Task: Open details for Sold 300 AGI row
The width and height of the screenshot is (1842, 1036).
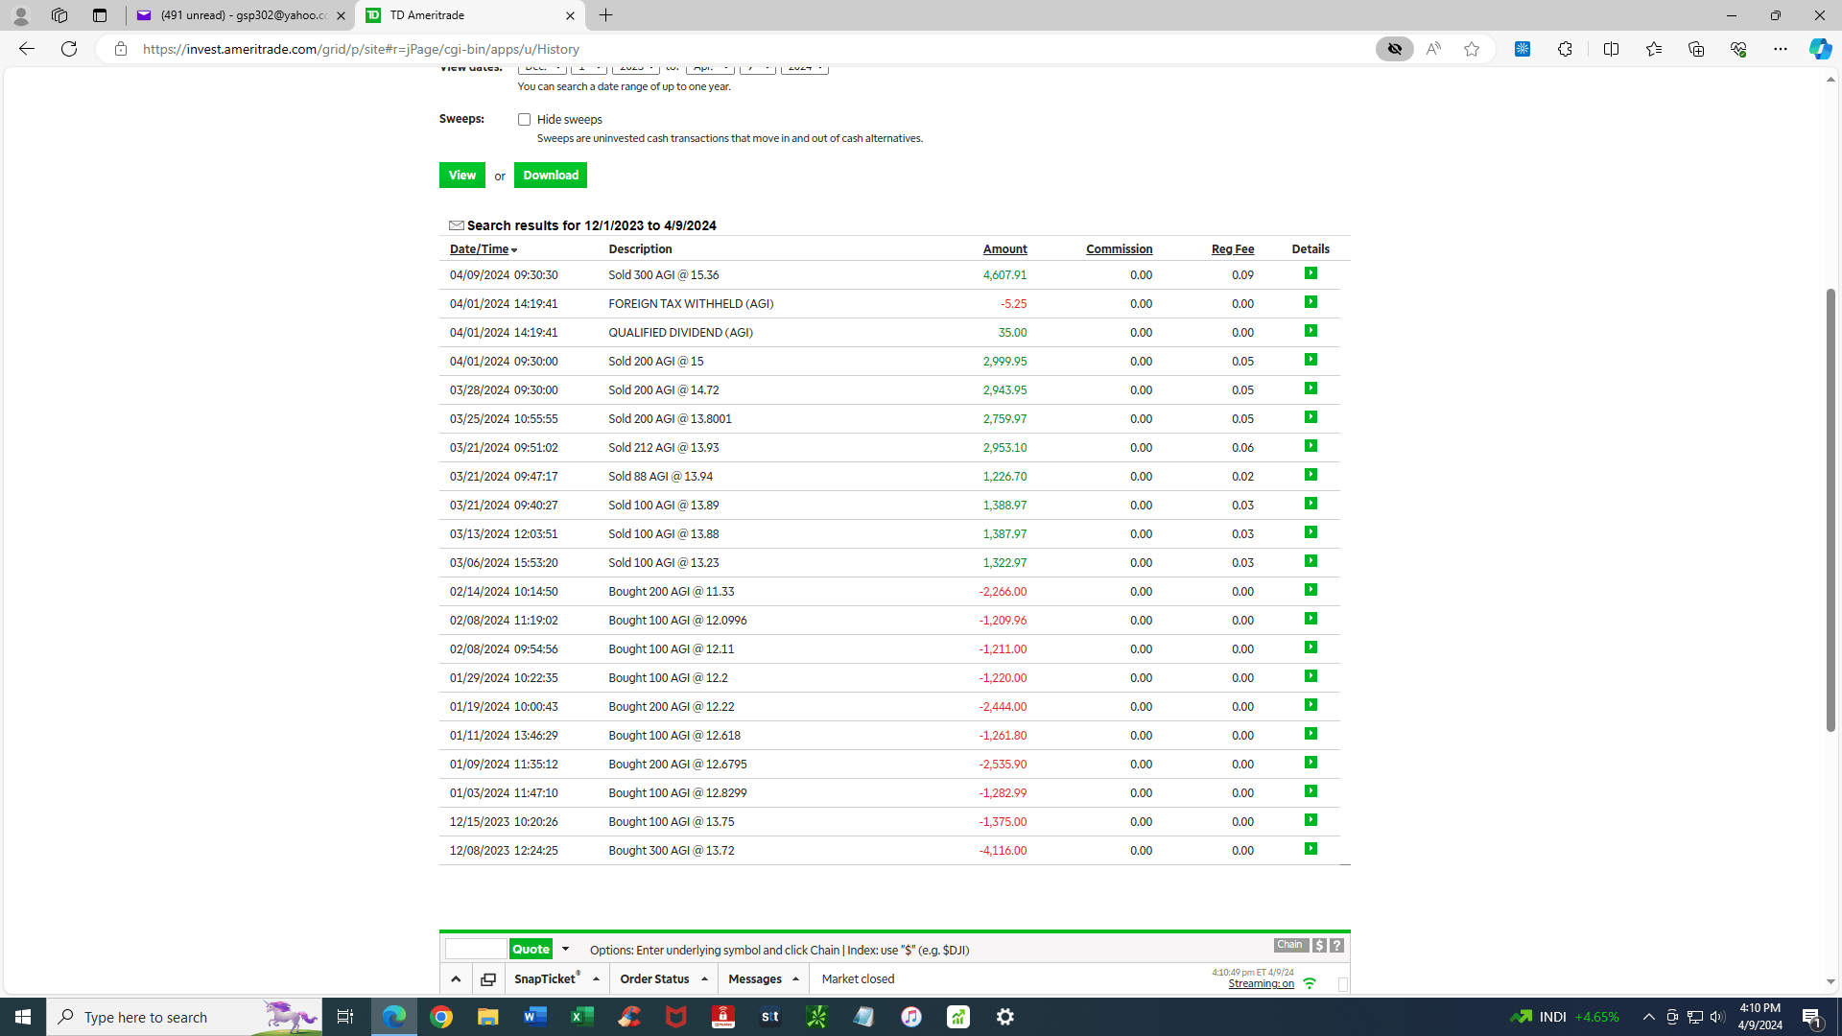Action: pyautogui.click(x=1311, y=274)
